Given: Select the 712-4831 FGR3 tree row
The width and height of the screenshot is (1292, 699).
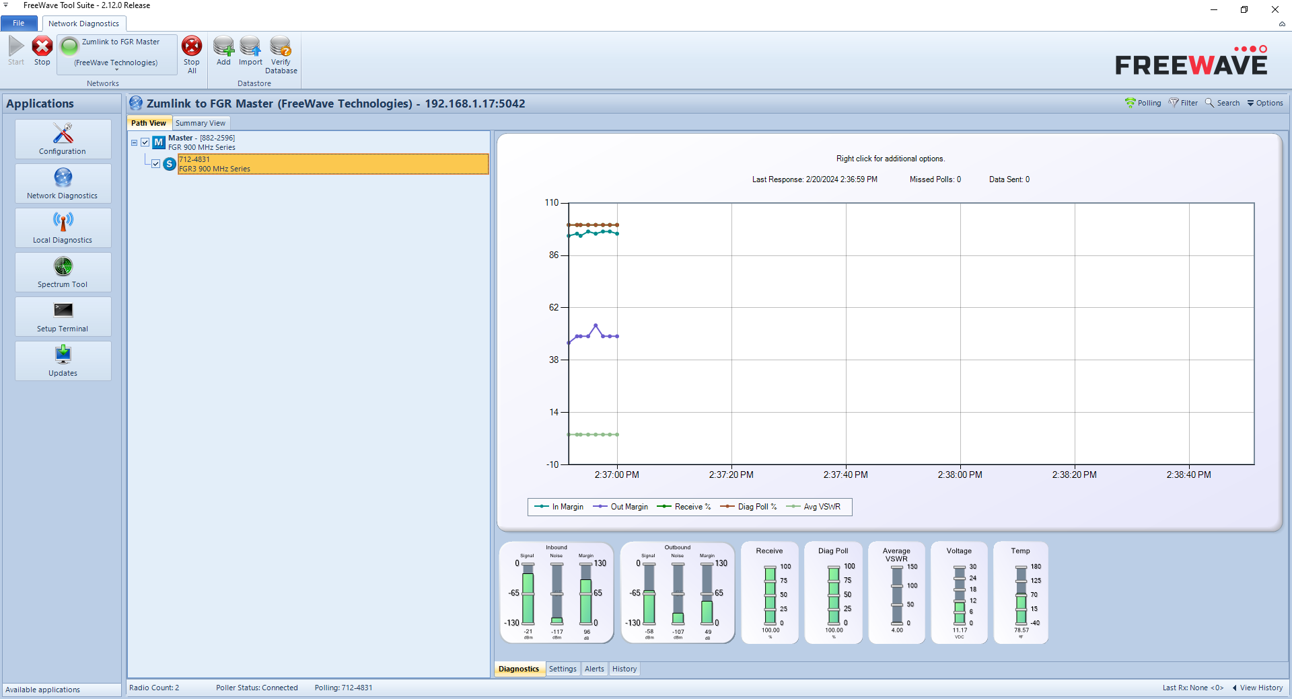Looking at the screenshot, I should tap(333, 164).
